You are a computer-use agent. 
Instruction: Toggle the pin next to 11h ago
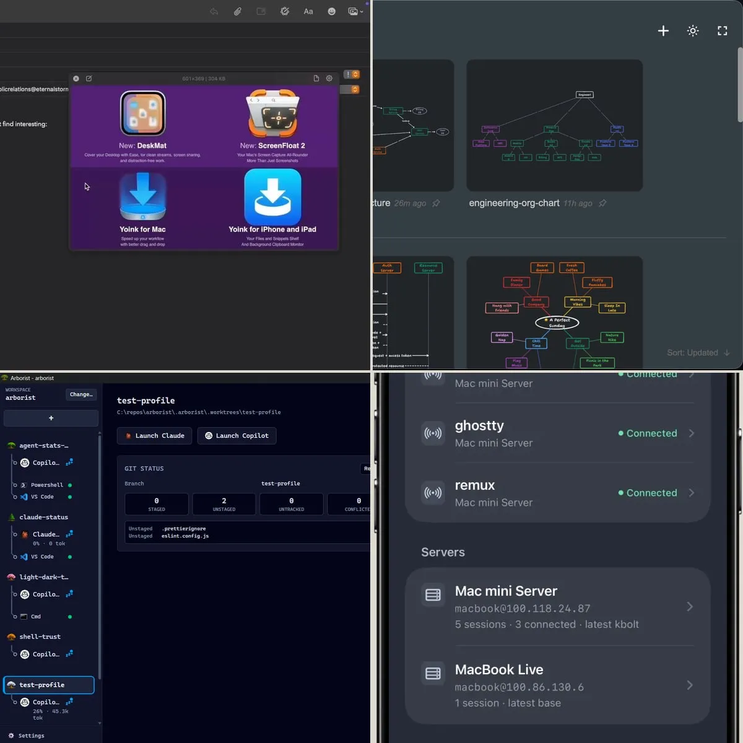pyautogui.click(x=602, y=203)
